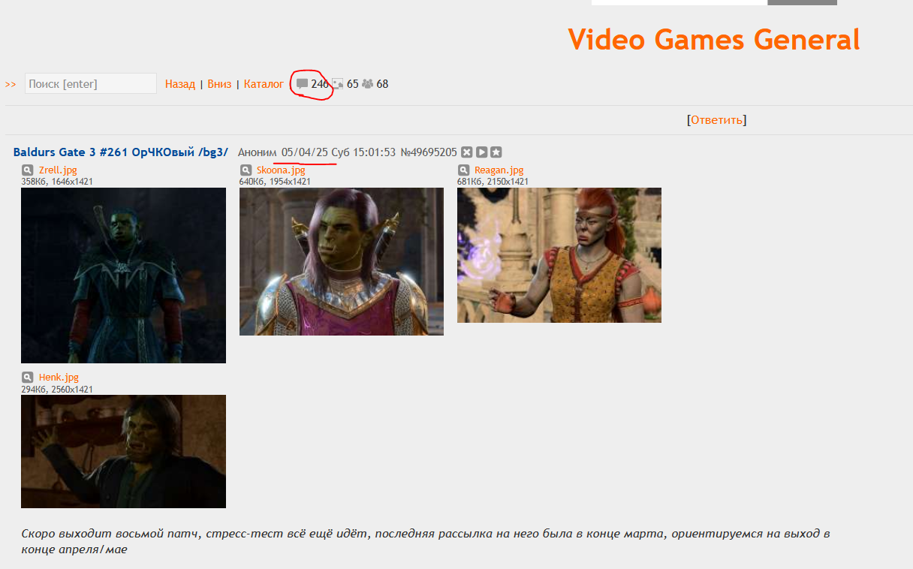Image resolution: width=913 pixels, height=569 pixels.
Task: Expand the Henk.jpg thumbnail
Action: tap(123, 451)
